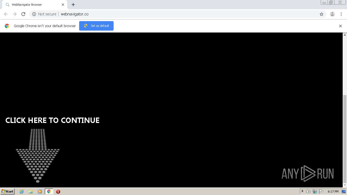Open the Windows Start menu

click(7, 191)
